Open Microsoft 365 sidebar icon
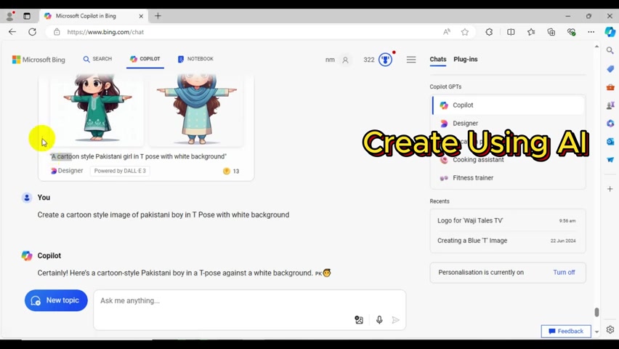Image resolution: width=619 pixels, height=349 pixels. [610, 124]
